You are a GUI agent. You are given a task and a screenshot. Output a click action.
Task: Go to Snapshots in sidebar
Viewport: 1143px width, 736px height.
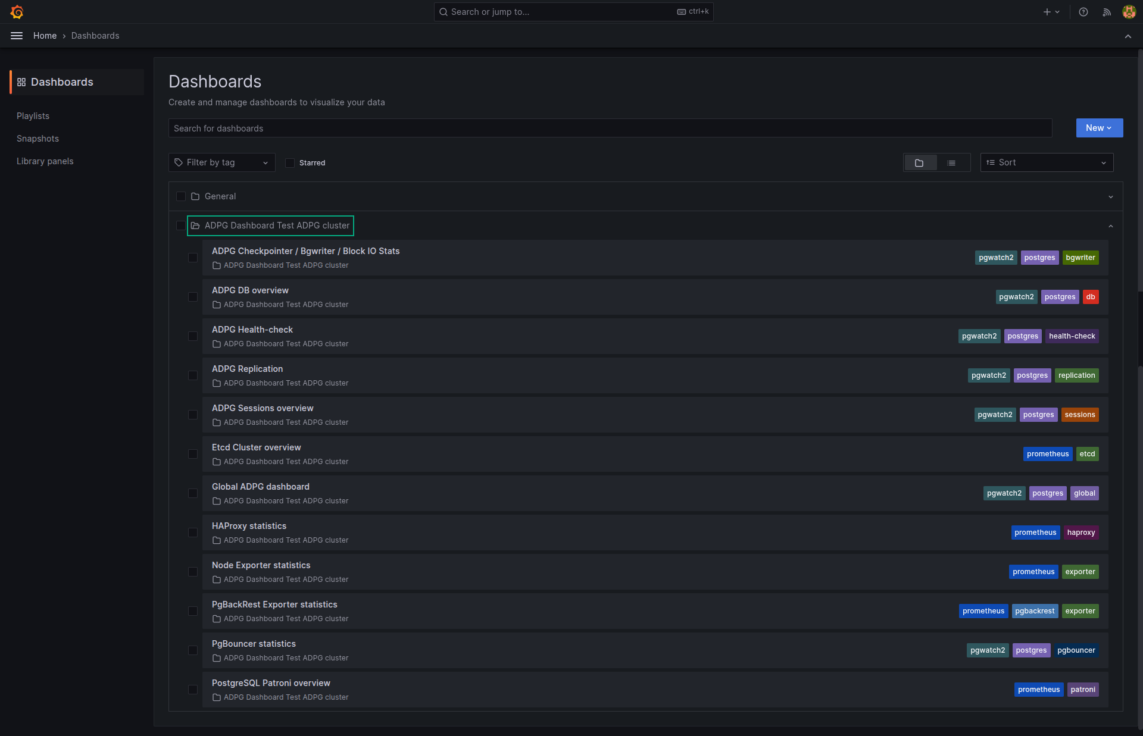pyautogui.click(x=38, y=139)
